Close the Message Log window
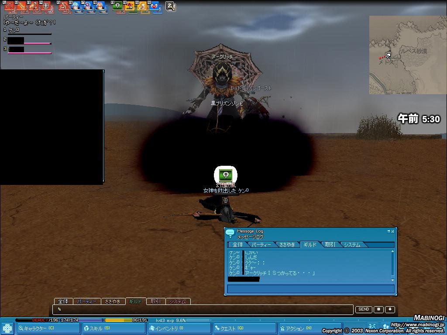The height and width of the screenshot is (335, 447). 392,231
